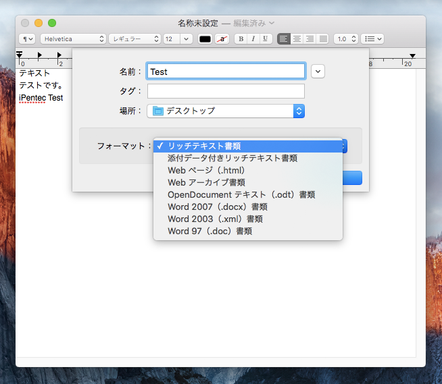Screen dimensions: 442x384
Task: Choose Web アーカイブ書類 format
Action: tap(248, 182)
